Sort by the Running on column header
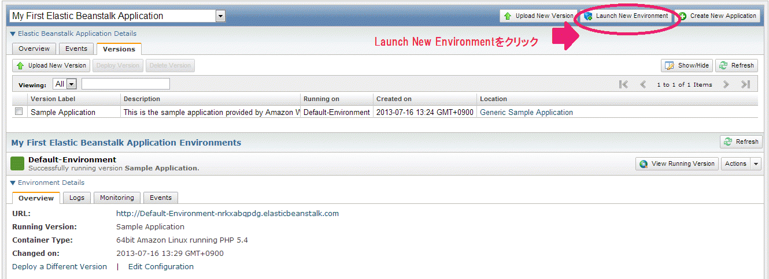Screen dimensions: 769x279 [x=337, y=99]
